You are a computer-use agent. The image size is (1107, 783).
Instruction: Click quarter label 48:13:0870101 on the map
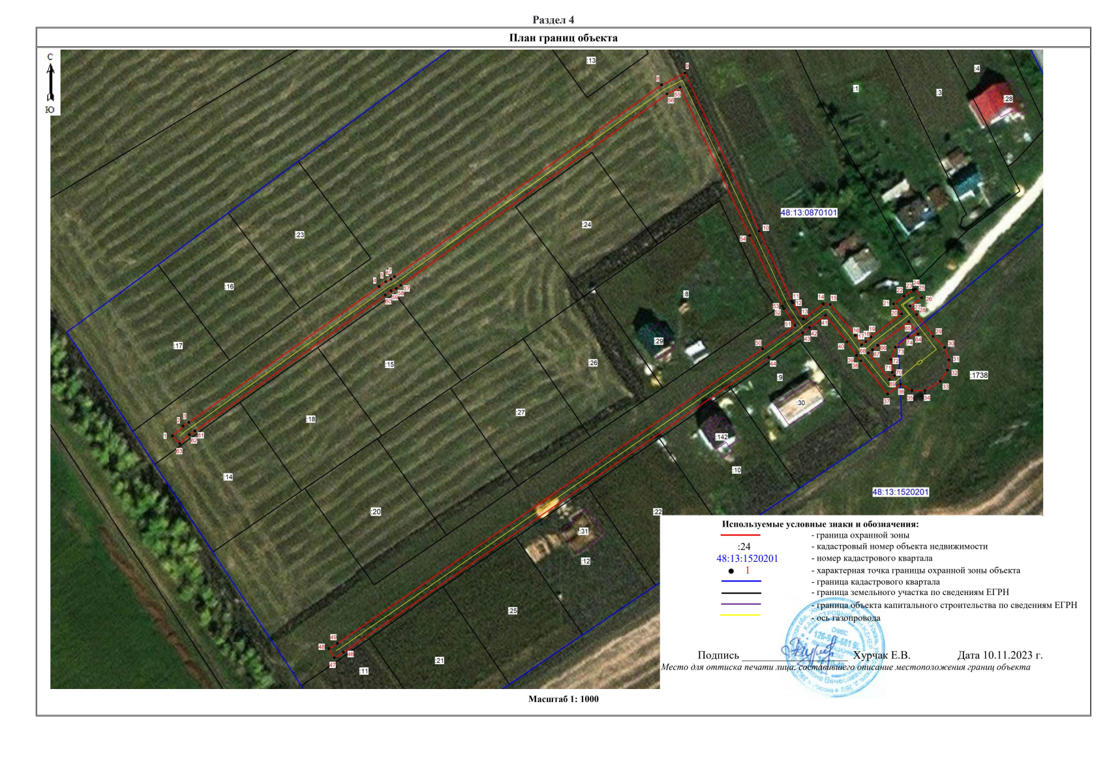click(809, 213)
